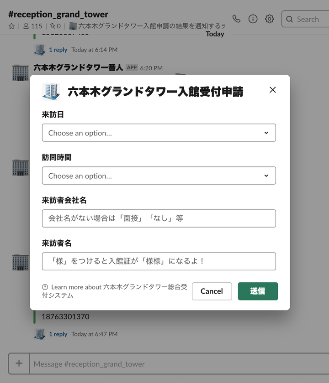Screen dimensions: 329x383
Task: Click the Cancel button
Action: 212,291
